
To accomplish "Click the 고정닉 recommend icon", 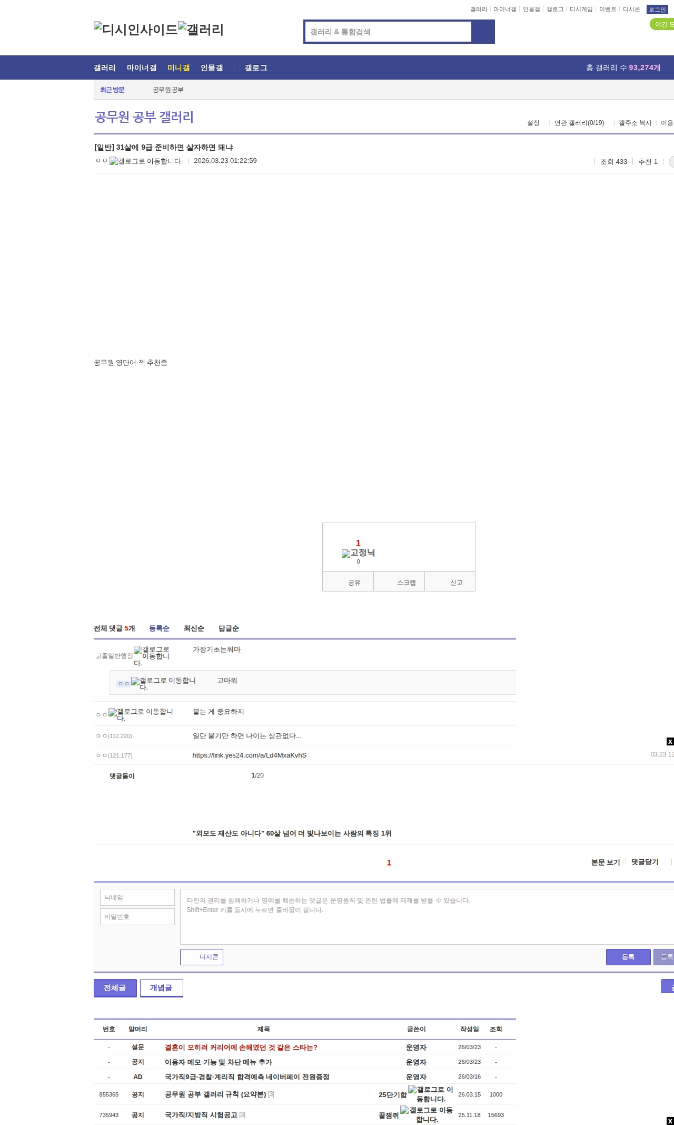I will coord(358,553).
